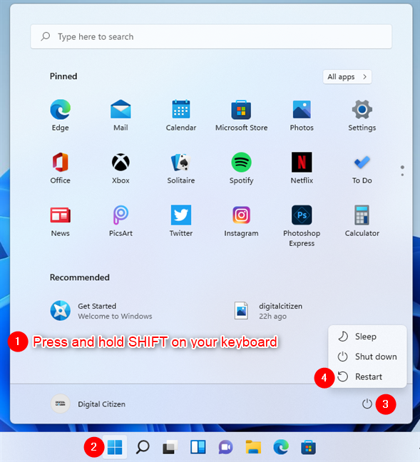Open the Calendar app
Image resolution: width=420 pixels, height=462 pixels.
pyautogui.click(x=181, y=115)
